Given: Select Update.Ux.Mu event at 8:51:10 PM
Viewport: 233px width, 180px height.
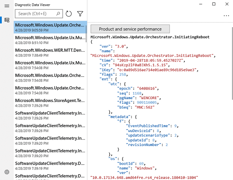Looking at the screenshot, I should (x=50, y=40).
